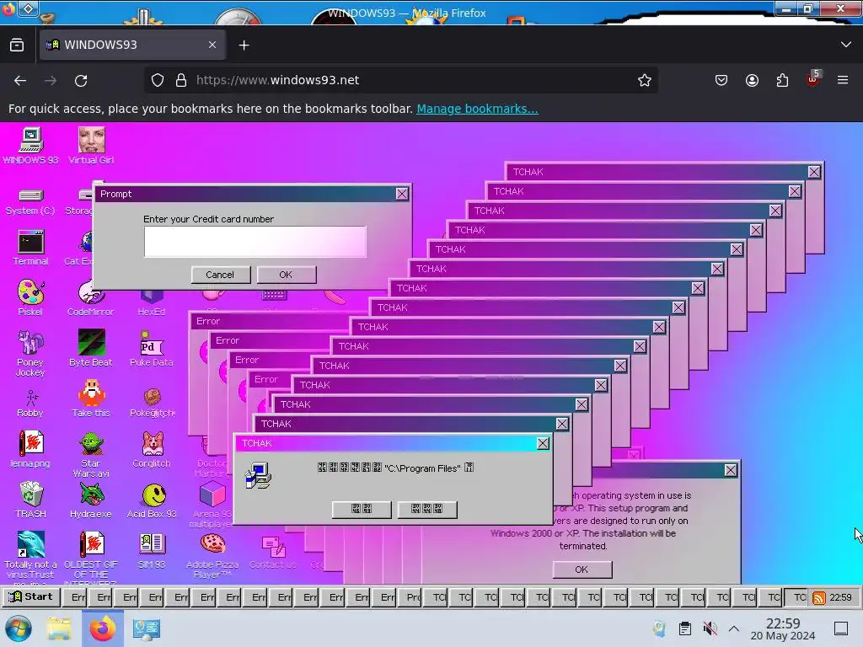This screenshot has width=863, height=647.
Task: Open the Pokéglitch icon
Action: click(152, 403)
